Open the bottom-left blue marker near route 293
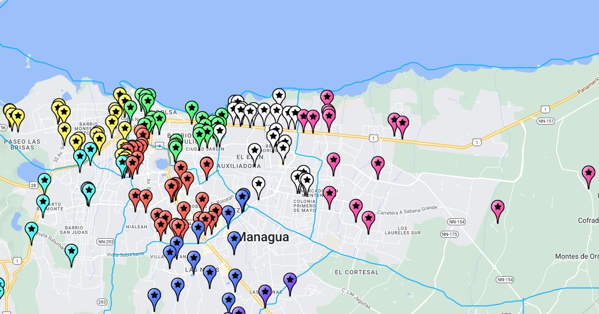599x314 pixels. [x=154, y=297]
